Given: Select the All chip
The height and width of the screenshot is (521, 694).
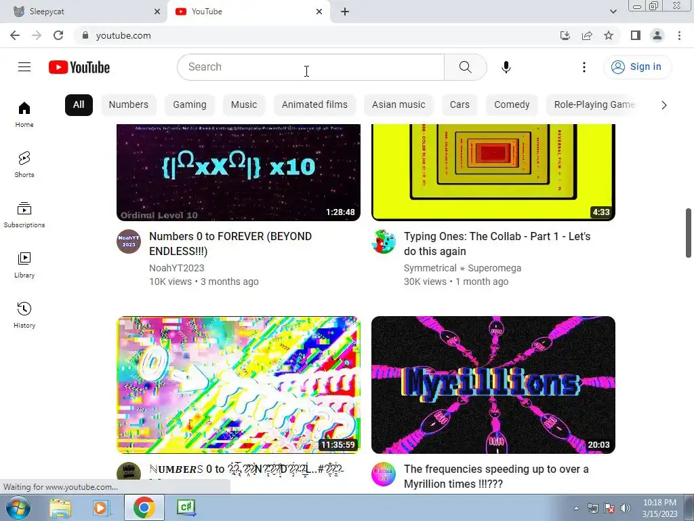Looking at the screenshot, I should [79, 105].
